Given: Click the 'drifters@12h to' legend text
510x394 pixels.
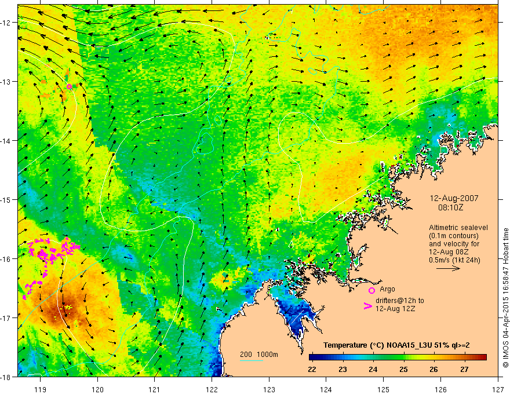Looking at the screenshot, I should (400, 301).
